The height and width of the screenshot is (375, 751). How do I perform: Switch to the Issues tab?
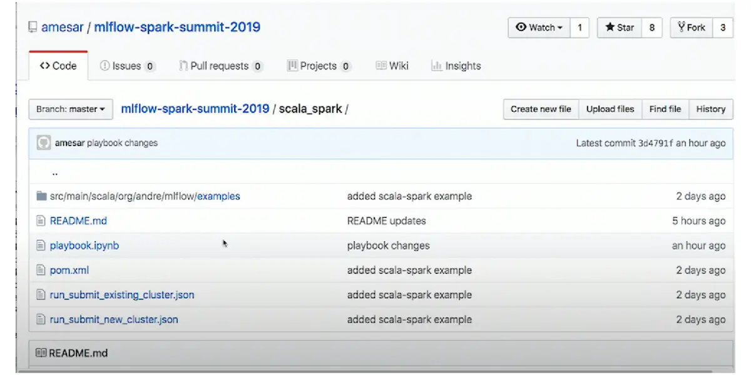[x=128, y=66]
